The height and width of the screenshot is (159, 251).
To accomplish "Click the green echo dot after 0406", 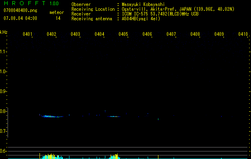I will [x=158, y=119].
